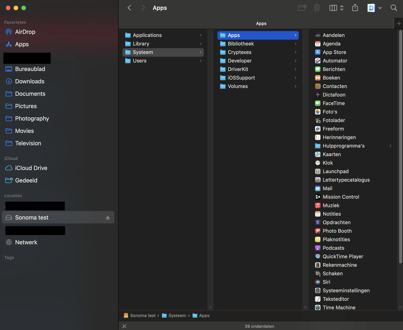Screen dimensions: 403x330
Task: Create a new folder from toolbar
Action: tap(302, 8)
